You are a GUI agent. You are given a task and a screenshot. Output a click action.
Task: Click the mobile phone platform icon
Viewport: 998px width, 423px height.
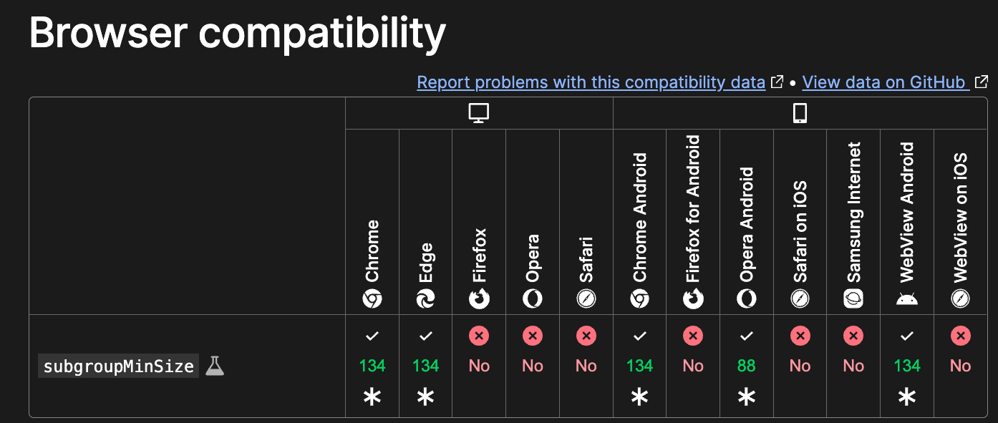(x=800, y=113)
